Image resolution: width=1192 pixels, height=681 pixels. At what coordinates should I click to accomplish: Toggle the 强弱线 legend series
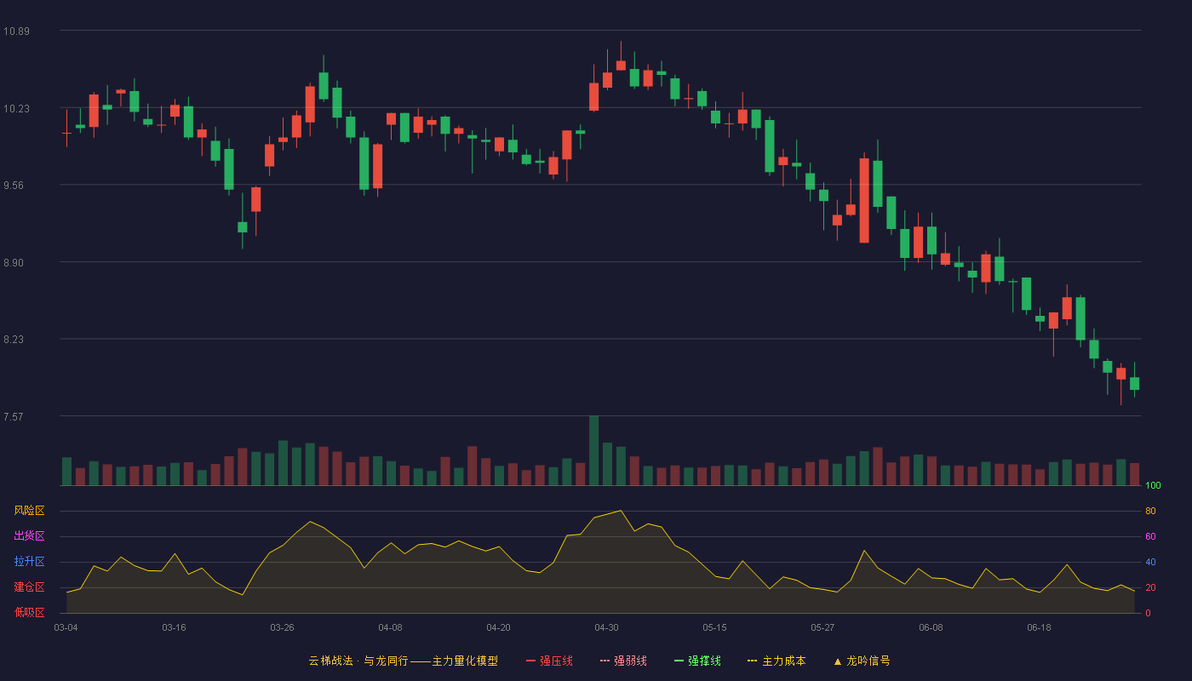pos(623,661)
